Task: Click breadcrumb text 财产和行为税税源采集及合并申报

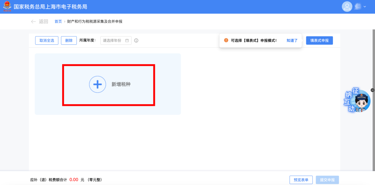Action: 95,22
